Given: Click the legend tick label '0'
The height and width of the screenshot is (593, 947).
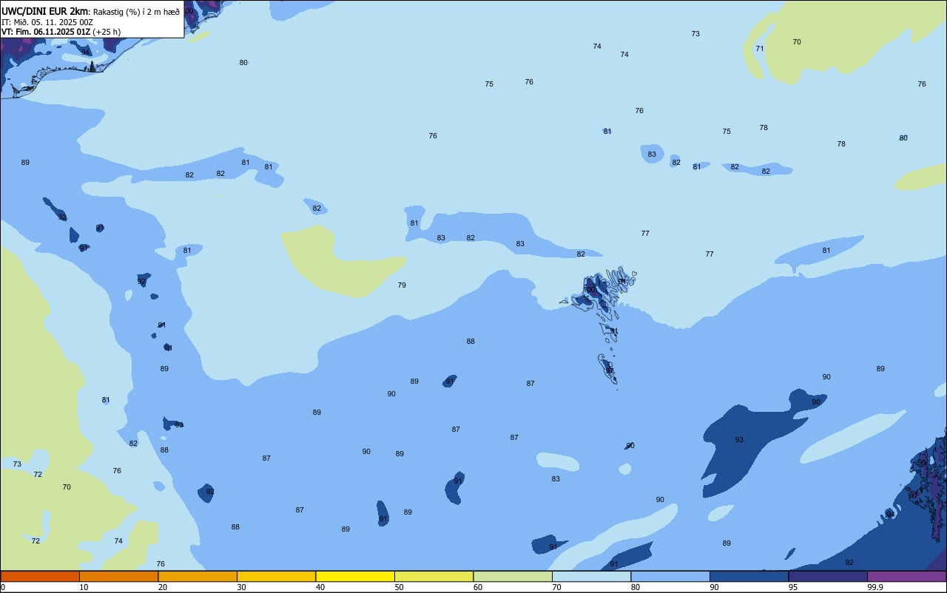Looking at the screenshot, I should (3, 587).
